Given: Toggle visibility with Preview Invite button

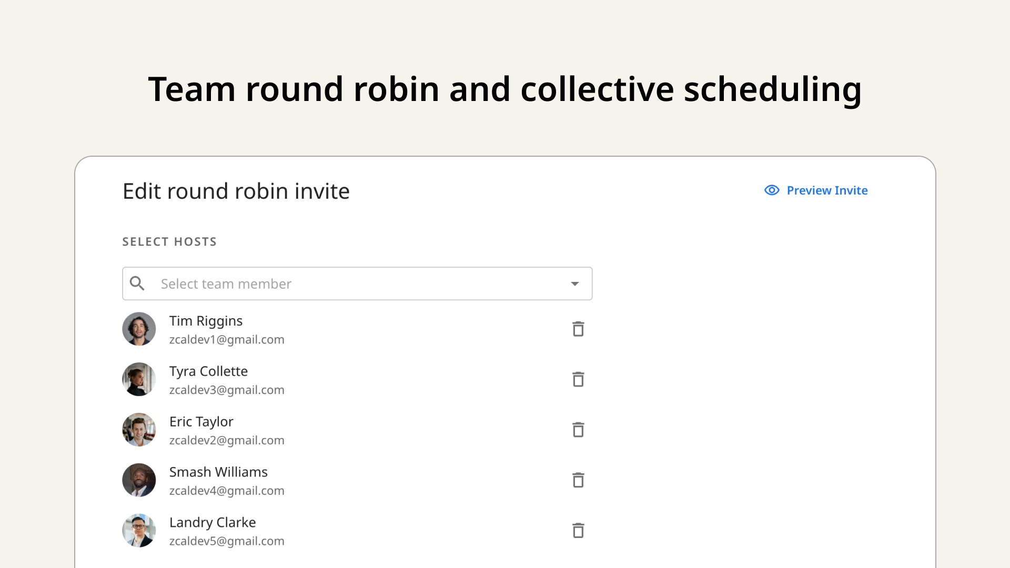Looking at the screenshot, I should (816, 190).
